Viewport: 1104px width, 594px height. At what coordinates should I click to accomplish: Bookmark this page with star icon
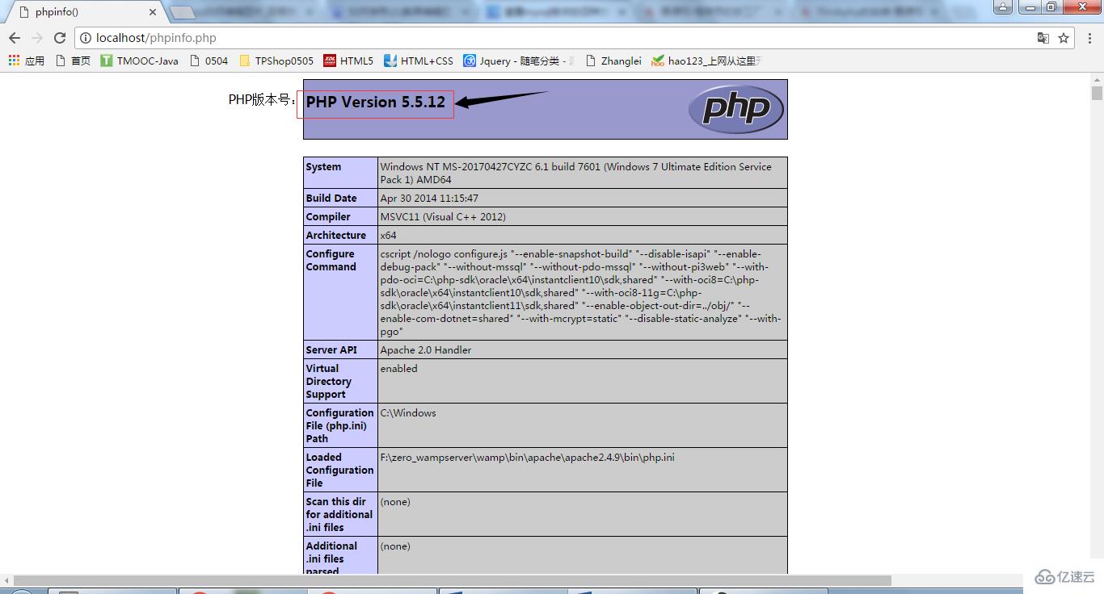[1064, 38]
